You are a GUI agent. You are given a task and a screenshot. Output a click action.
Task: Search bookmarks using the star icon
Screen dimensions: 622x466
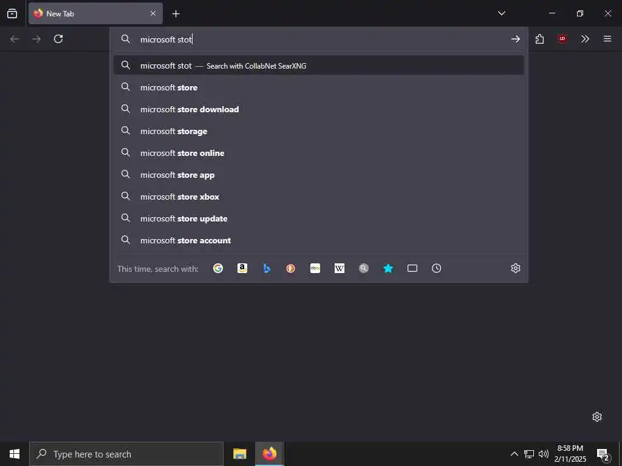[388, 268]
